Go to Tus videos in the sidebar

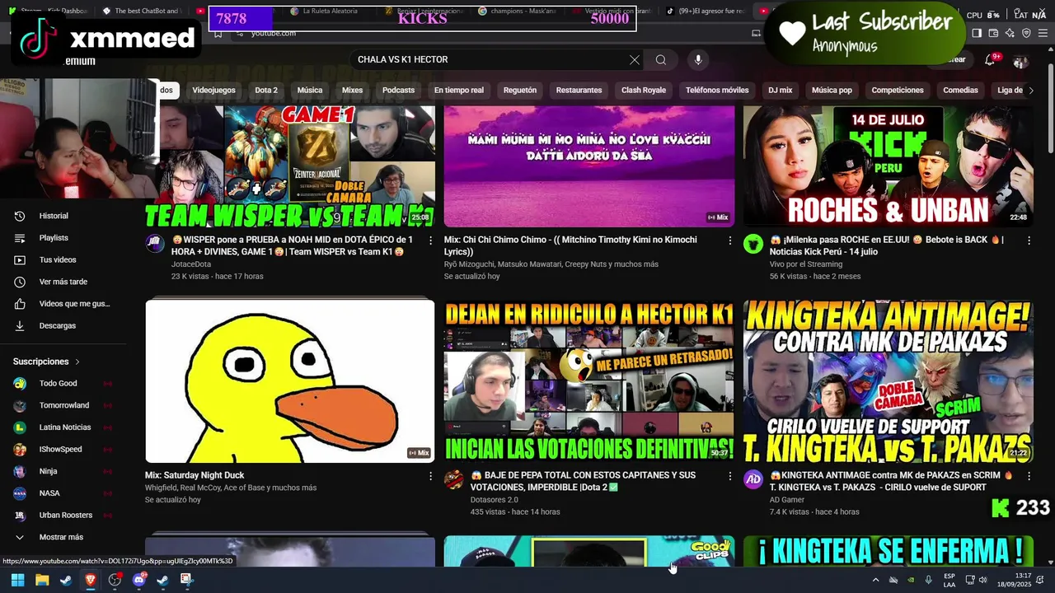[x=63, y=260]
